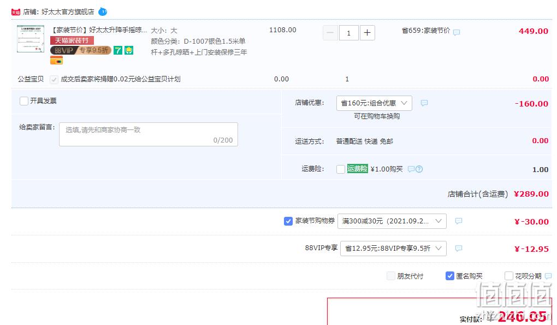Click the 0/200 character counter

point(223,140)
